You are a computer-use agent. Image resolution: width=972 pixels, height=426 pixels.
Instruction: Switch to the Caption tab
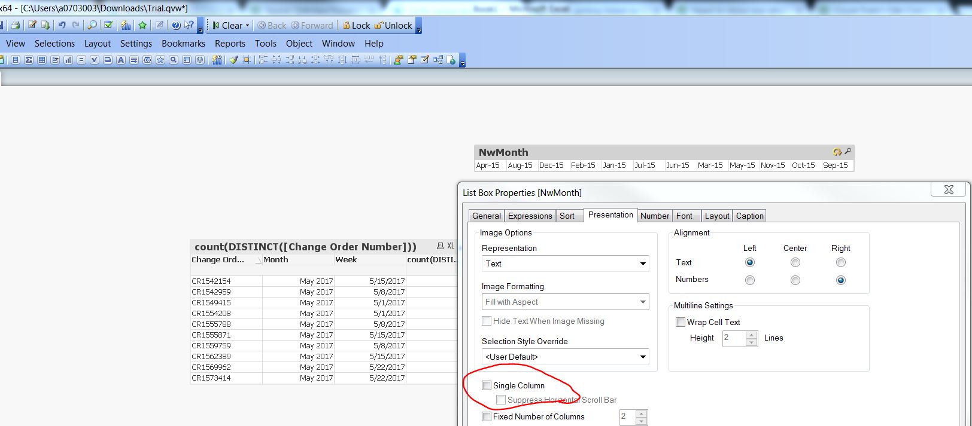(750, 216)
